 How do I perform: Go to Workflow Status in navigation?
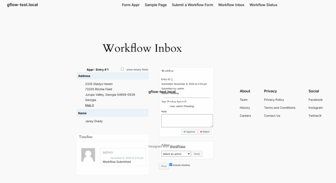pyautogui.click(x=263, y=5)
